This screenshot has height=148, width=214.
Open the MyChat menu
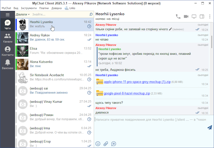point(6,8)
